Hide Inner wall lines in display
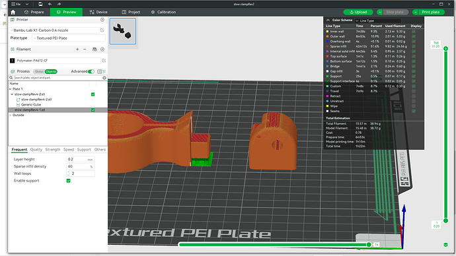Image resolution: width=456 pixels, height=256 pixels. tap(414, 32)
